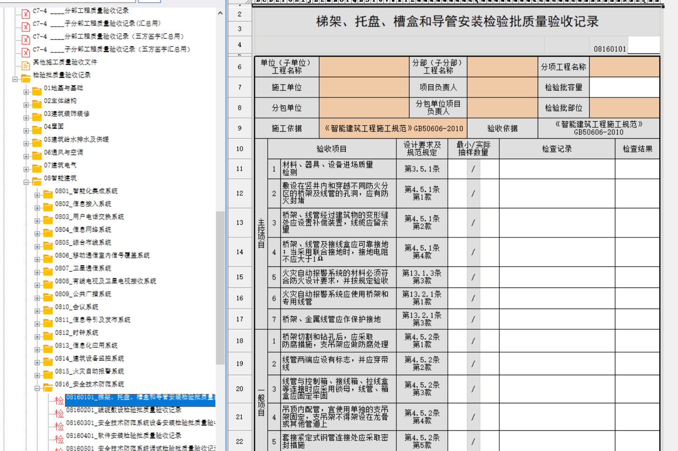Expand the 07建筑电气 tree node
Viewport: 678px width, 451px height.
point(26,170)
